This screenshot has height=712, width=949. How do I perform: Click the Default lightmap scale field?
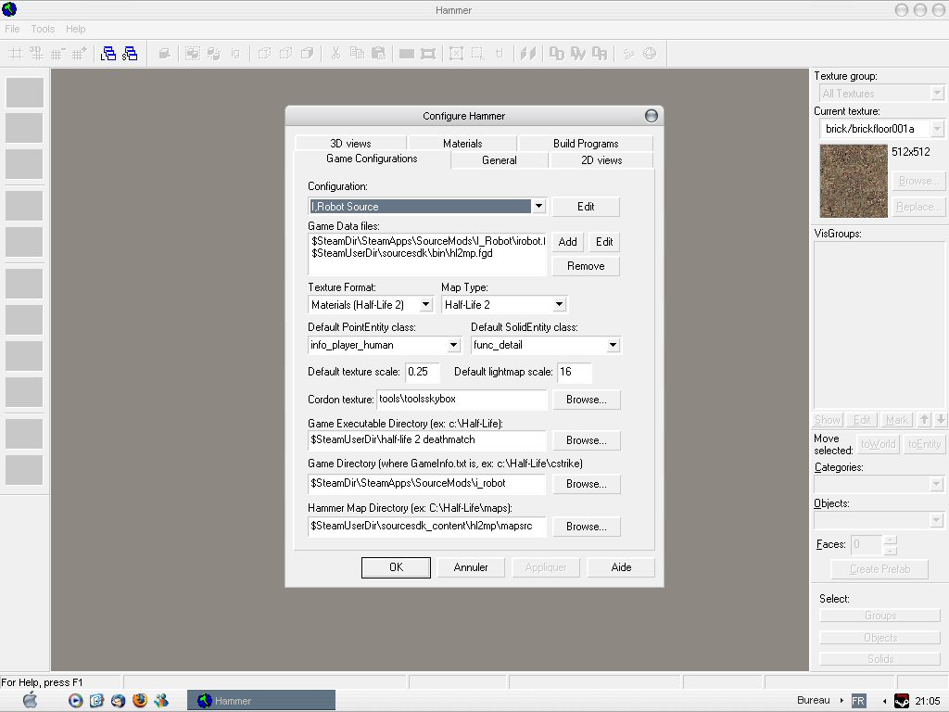tap(574, 372)
